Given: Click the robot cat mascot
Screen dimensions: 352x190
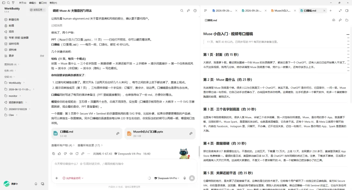Looking at the screenshot, I should tap(184, 154).
